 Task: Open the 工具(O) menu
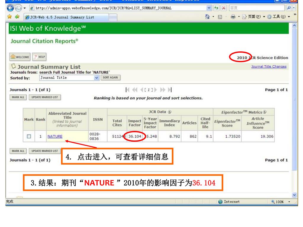point(278,17)
